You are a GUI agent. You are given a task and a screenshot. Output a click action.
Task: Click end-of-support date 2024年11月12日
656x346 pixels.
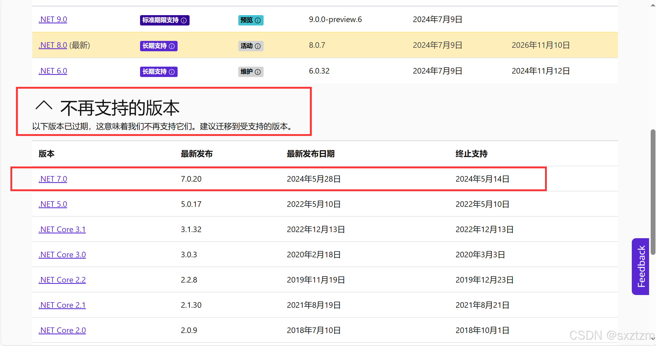pyautogui.click(x=541, y=71)
